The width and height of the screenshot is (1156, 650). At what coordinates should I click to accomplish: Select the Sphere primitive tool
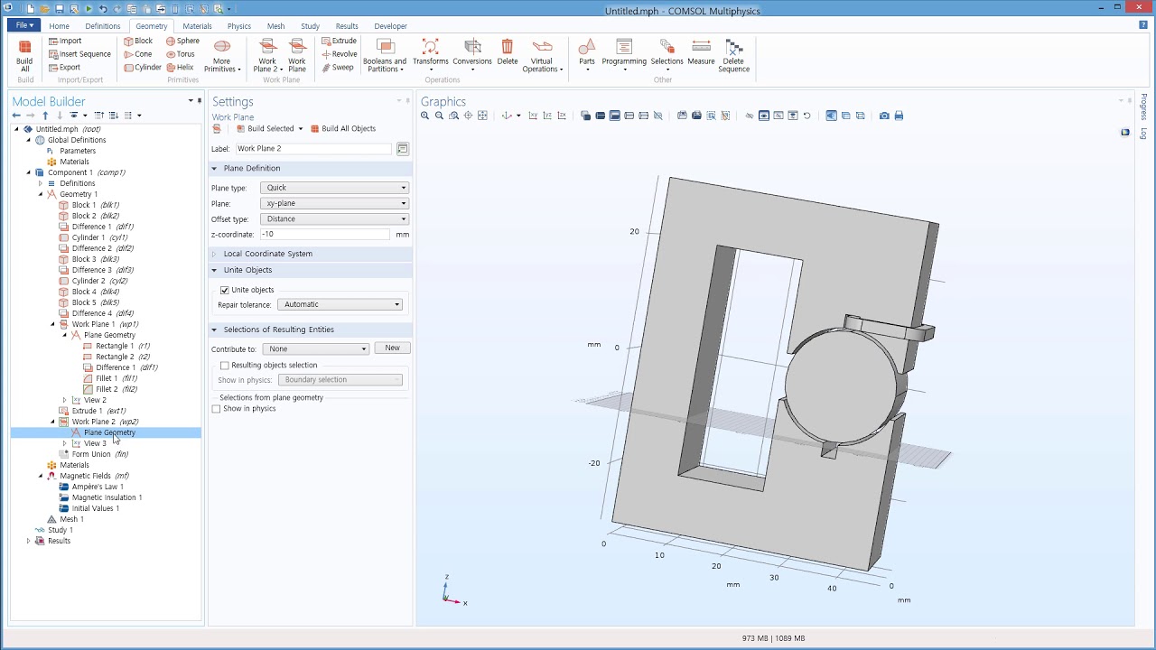(x=182, y=41)
